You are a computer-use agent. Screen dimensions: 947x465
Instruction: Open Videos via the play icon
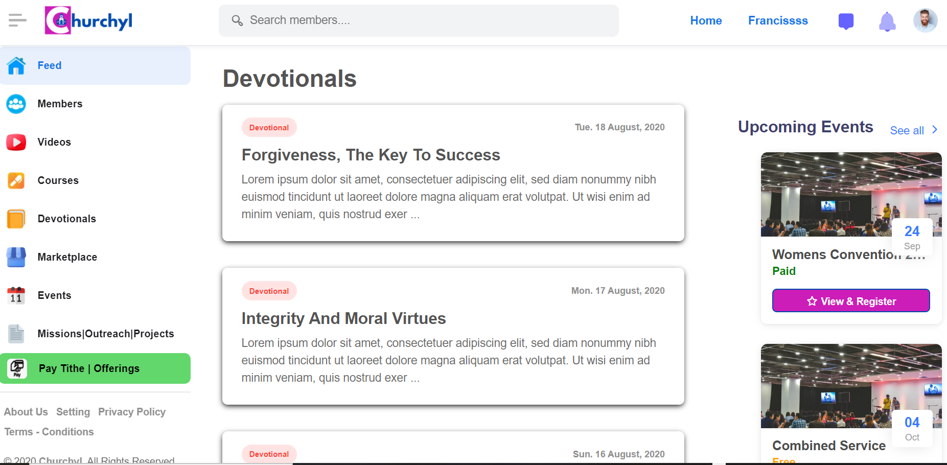point(16,142)
